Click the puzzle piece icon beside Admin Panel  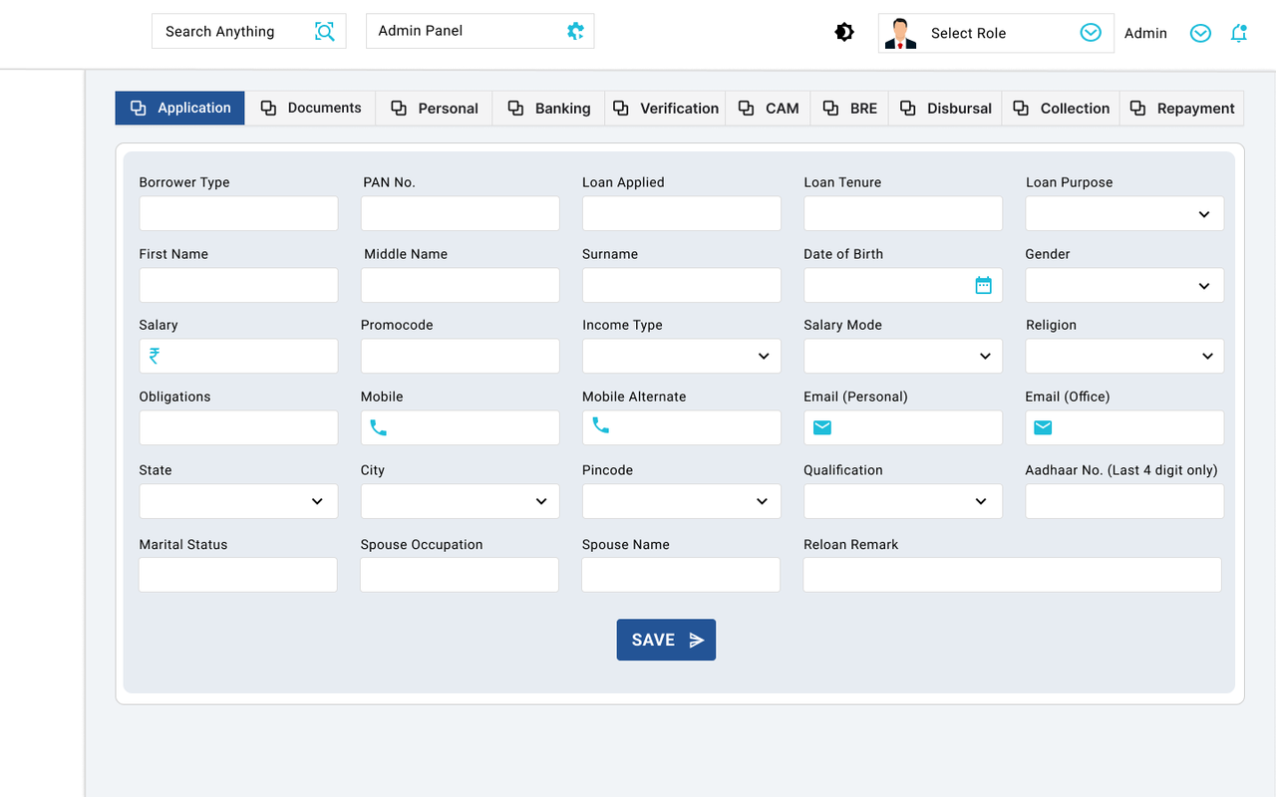coord(575,31)
